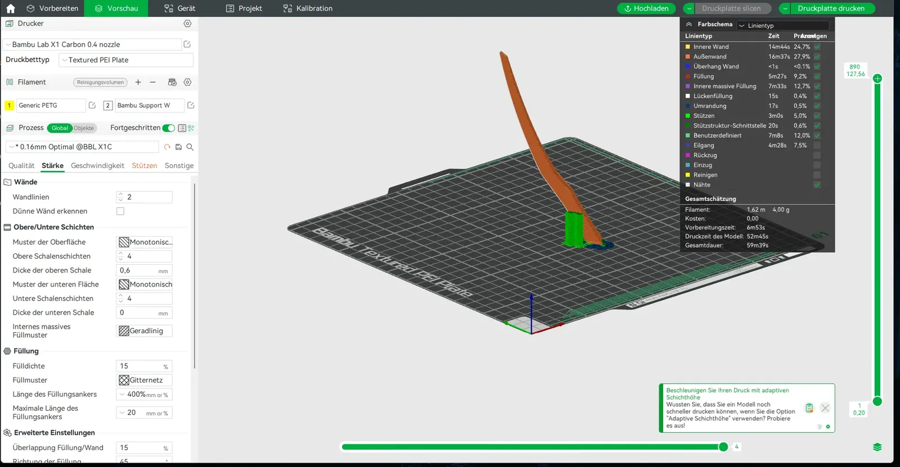This screenshot has height=467, width=900.
Task: Open printer settings gear icon
Action: 187,24
